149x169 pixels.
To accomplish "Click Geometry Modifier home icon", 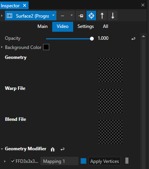I will (53, 149).
